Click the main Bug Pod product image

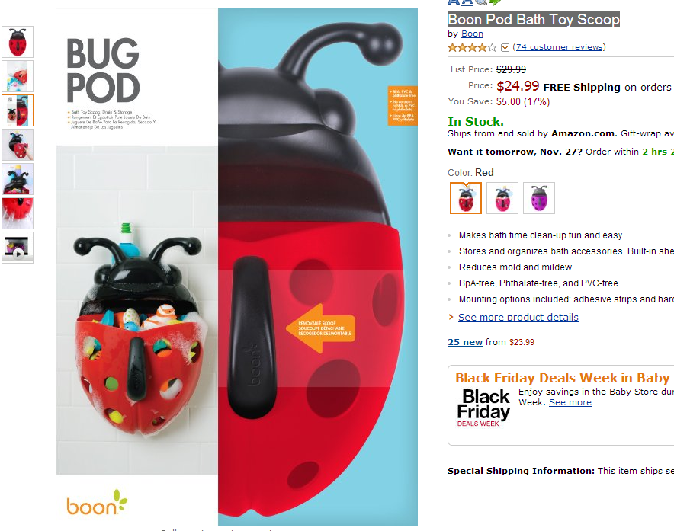237,267
